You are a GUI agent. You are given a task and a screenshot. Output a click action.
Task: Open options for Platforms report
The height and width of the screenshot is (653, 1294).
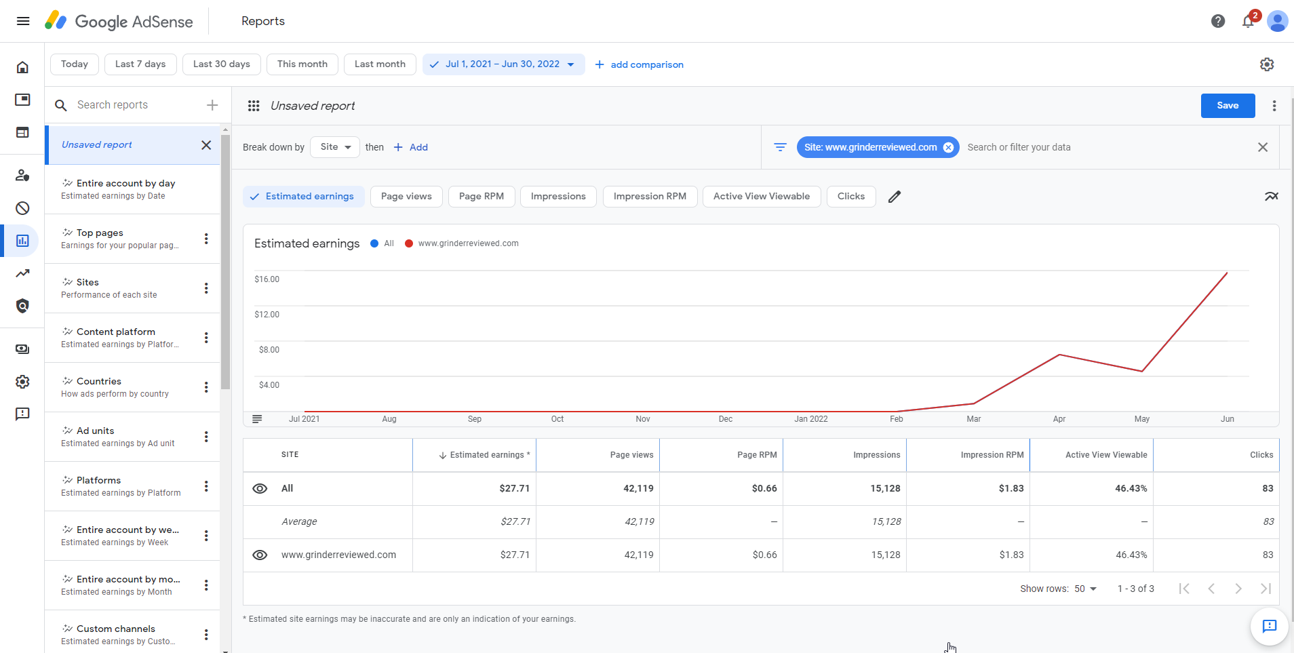(206, 486)
